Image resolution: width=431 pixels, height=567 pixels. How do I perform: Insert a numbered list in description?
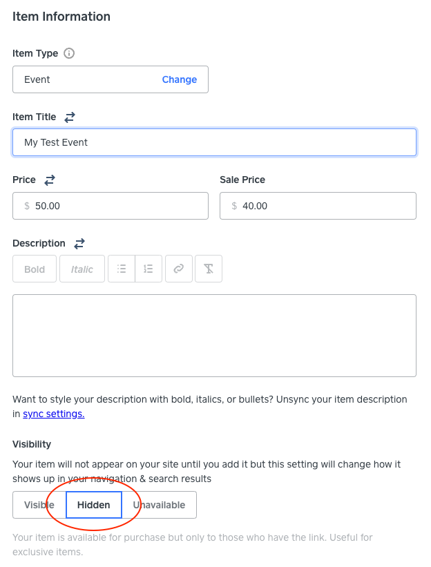coord(149,269)
